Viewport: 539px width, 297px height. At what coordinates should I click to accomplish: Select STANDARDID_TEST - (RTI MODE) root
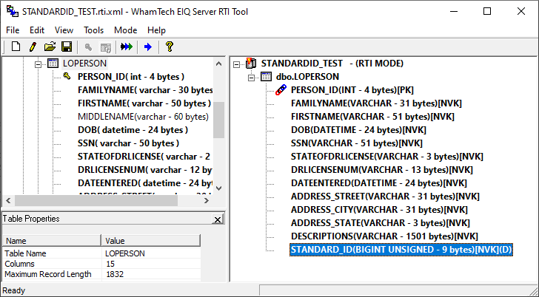(x=332, y=64)
